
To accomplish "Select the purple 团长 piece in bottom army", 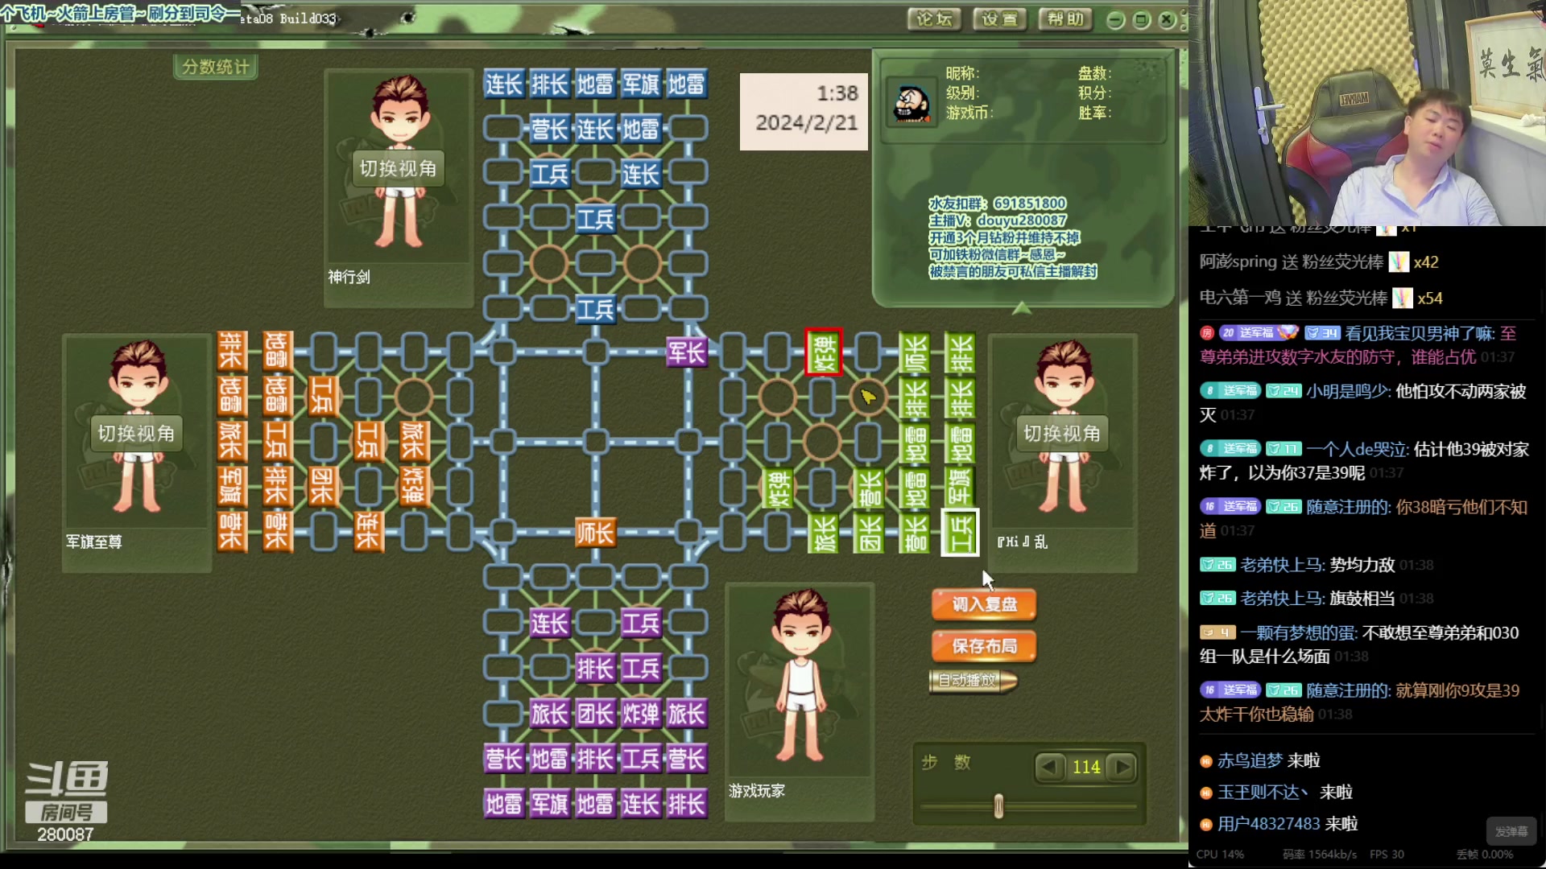I will click(595, 714).
